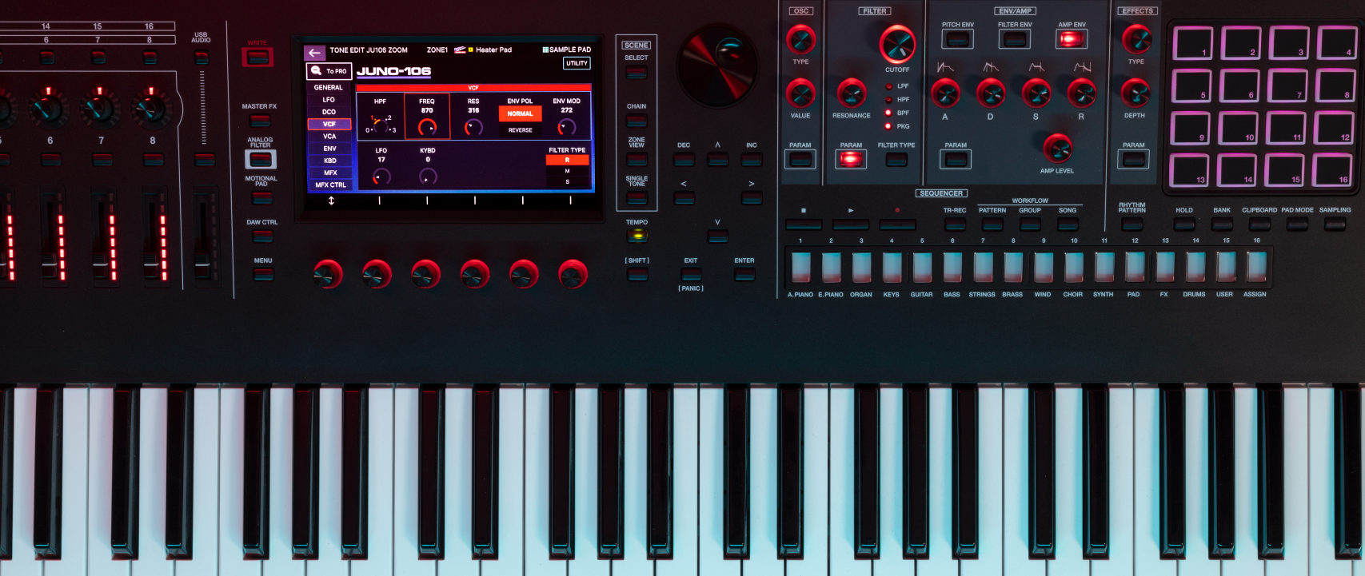
Task: Select the STRINGS tone category button
Action: pos(983,268)
